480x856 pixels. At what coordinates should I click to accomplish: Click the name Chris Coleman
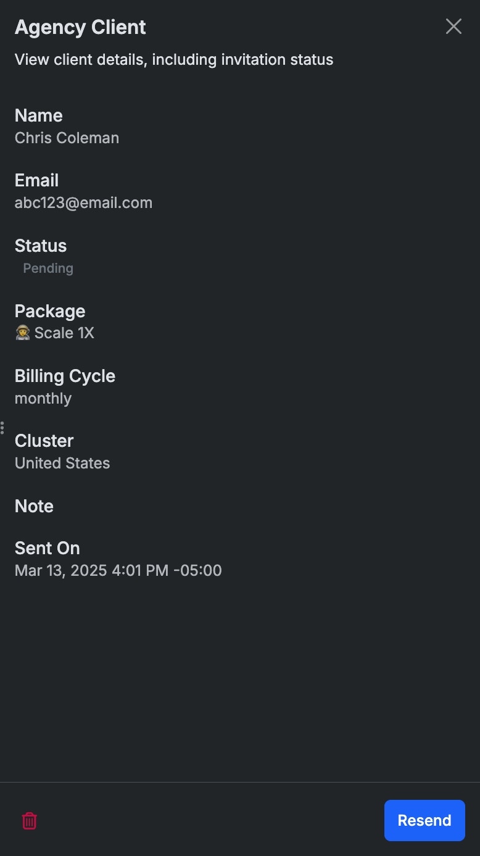67,138
